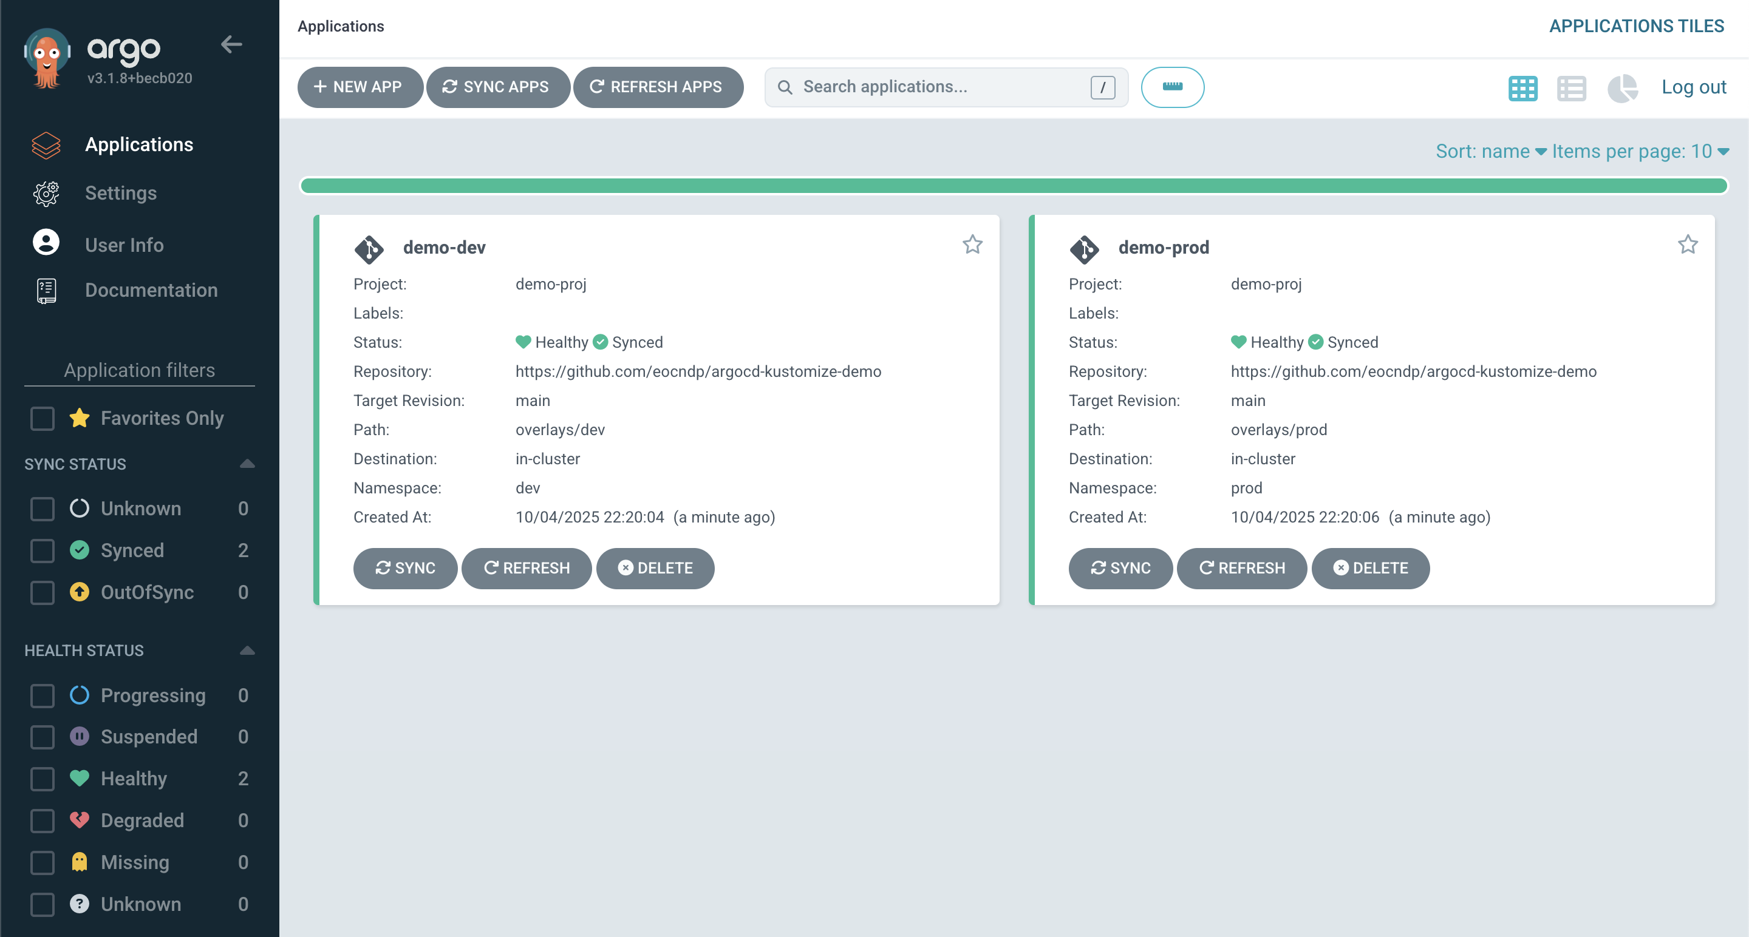
Task: Open Settings in the sidebar
Action: pos(120,194)
